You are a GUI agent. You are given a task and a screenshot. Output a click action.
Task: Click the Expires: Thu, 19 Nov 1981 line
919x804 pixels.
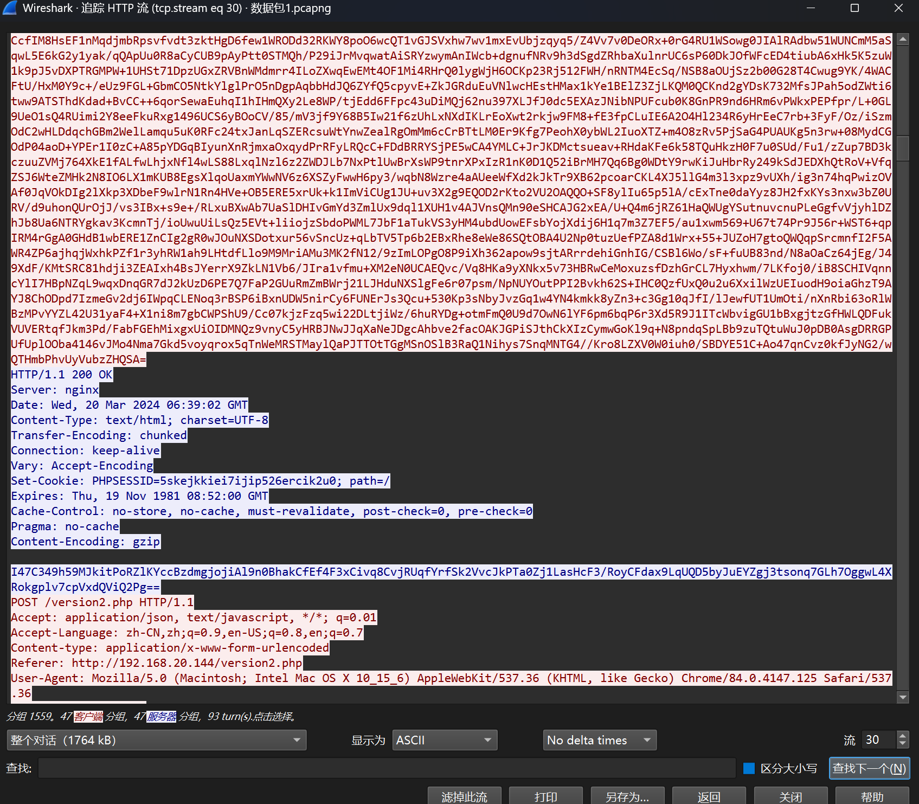click(x=140, y=496)
